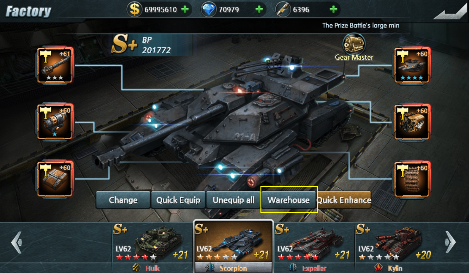Select the tank tracks equipment slot
469x273 pixels.
coord(412,179)
